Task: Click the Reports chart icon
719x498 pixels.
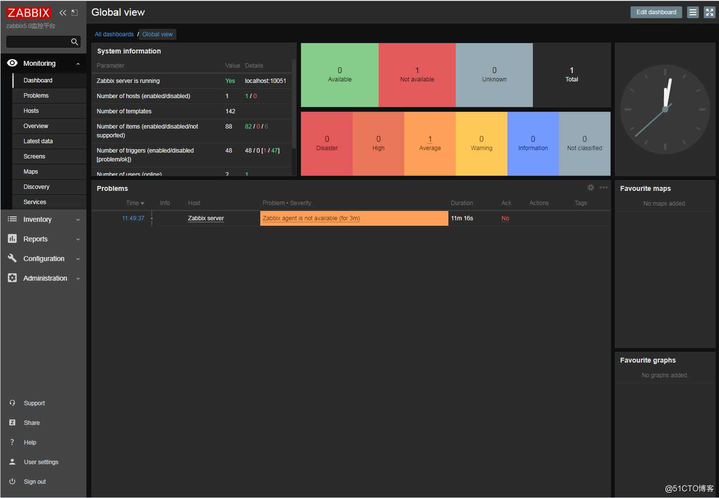Action: click(x=12, y=238)
